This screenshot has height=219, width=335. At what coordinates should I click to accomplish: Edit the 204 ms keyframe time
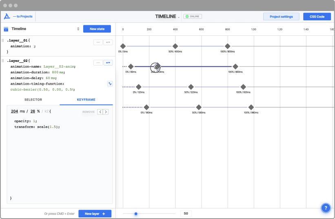tap(14, 111)
